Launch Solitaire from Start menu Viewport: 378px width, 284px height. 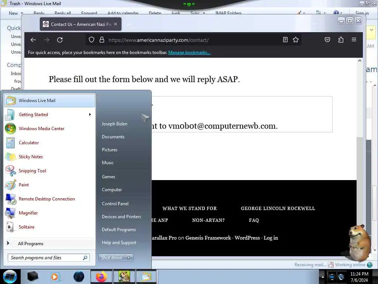pos(49,227)
